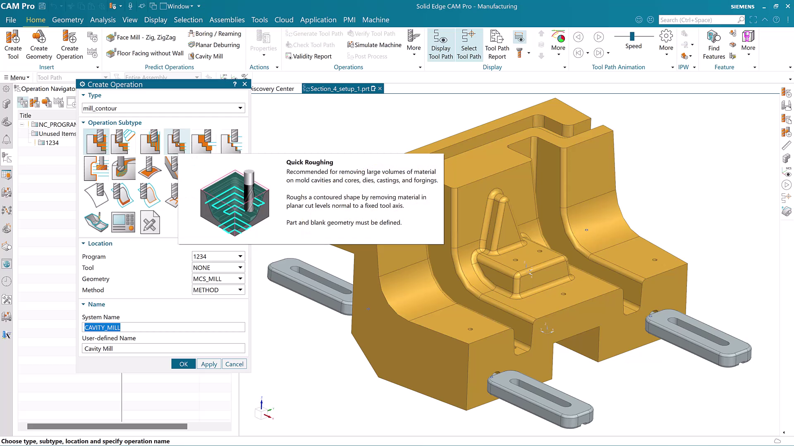
Task: Open the Geometry menu
Action: 67,19
